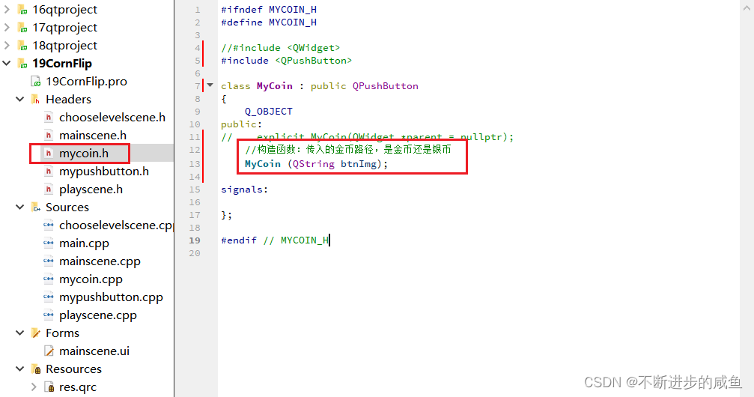Image resolution: width=754 pixels, height=397 pixels.
Task: Open mainscene.h header file
Action: click(x=93, y=136)
